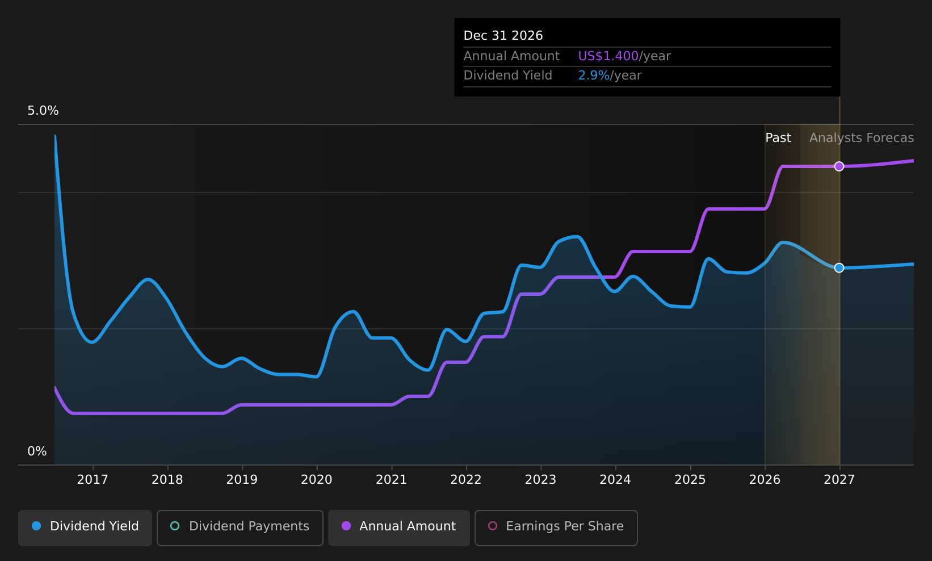Click the US$1.400/year tooltip value
The height and width of the screenshot is (561, 932).
tap(624, 56)
